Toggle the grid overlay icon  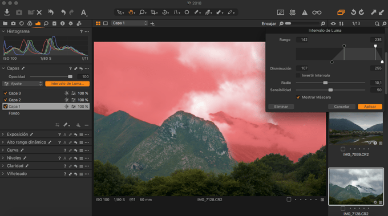(x=293, y=13)
